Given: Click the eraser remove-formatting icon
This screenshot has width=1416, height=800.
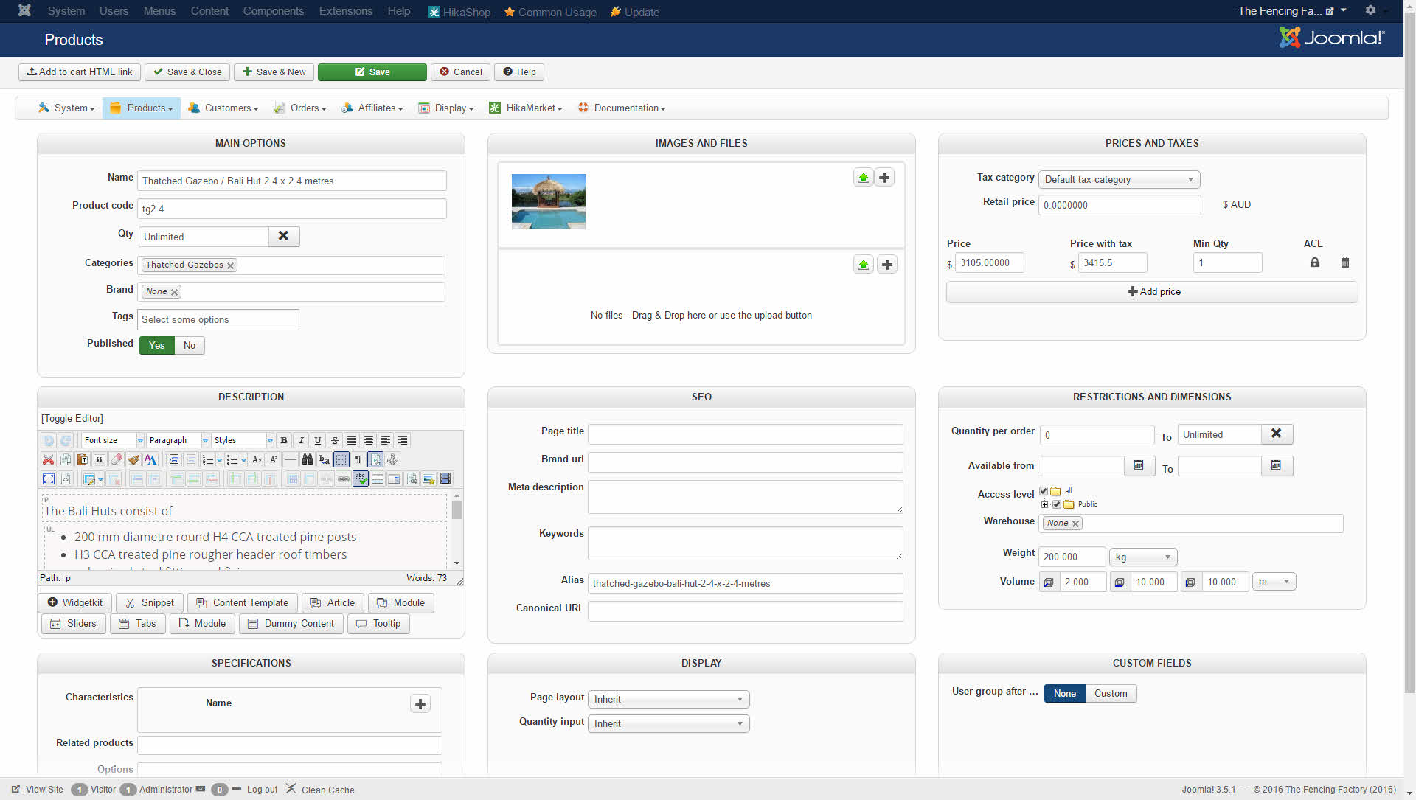Looking at the screenshot, I should (x=117, y=459).
